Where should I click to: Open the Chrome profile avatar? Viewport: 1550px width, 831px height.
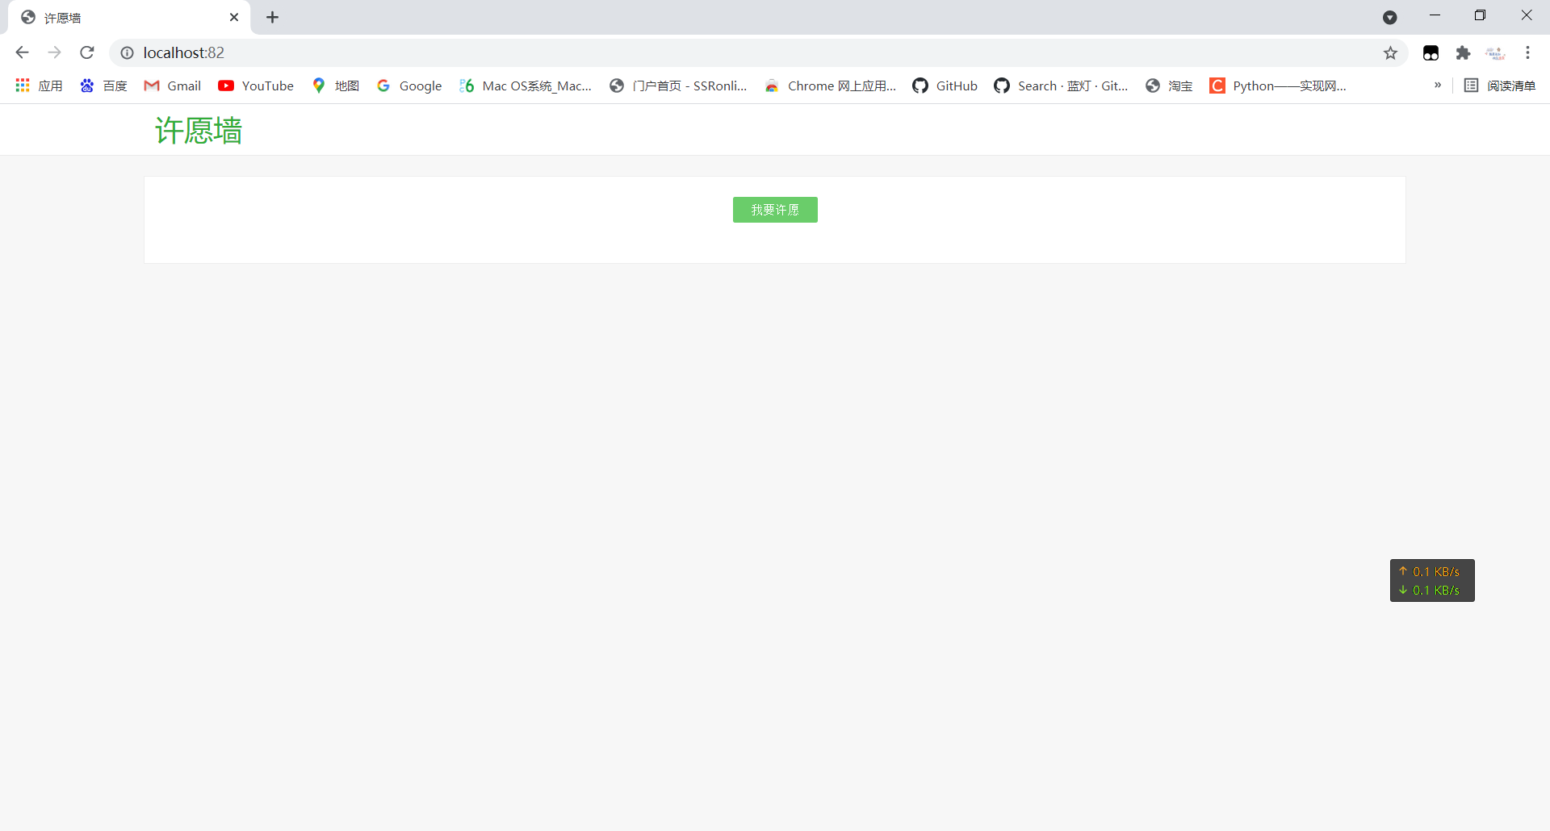[1495, 52]
